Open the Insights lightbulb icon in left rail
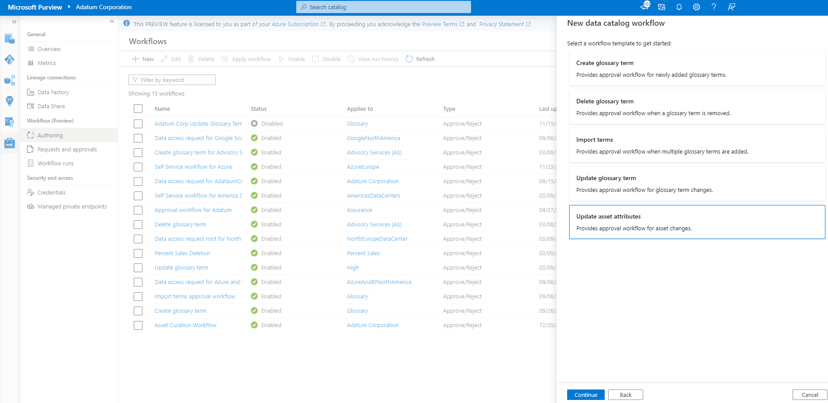Viewport: 828px width, 403px height. click(10, 101)
